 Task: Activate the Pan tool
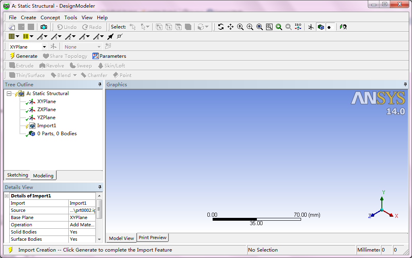click(230, 27)
